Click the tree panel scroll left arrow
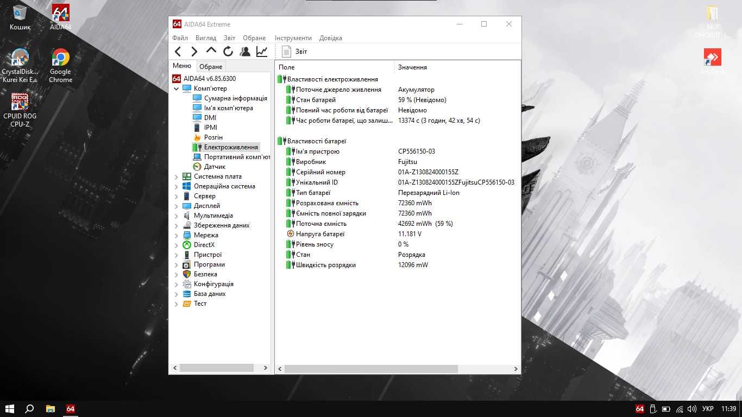The width and height of the screenshot is (742, 417). (x=175, y=368)
